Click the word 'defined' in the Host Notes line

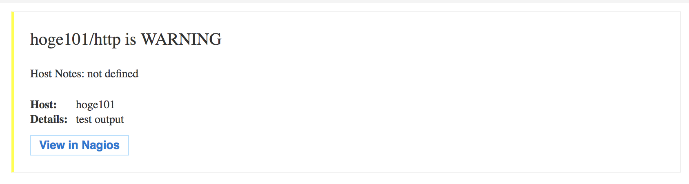[121, 74]
